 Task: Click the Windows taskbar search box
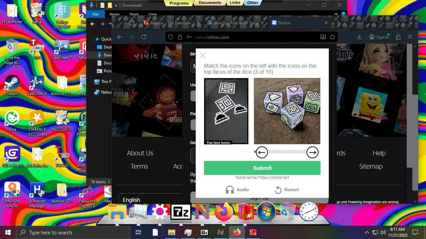[x=73, y=232]
